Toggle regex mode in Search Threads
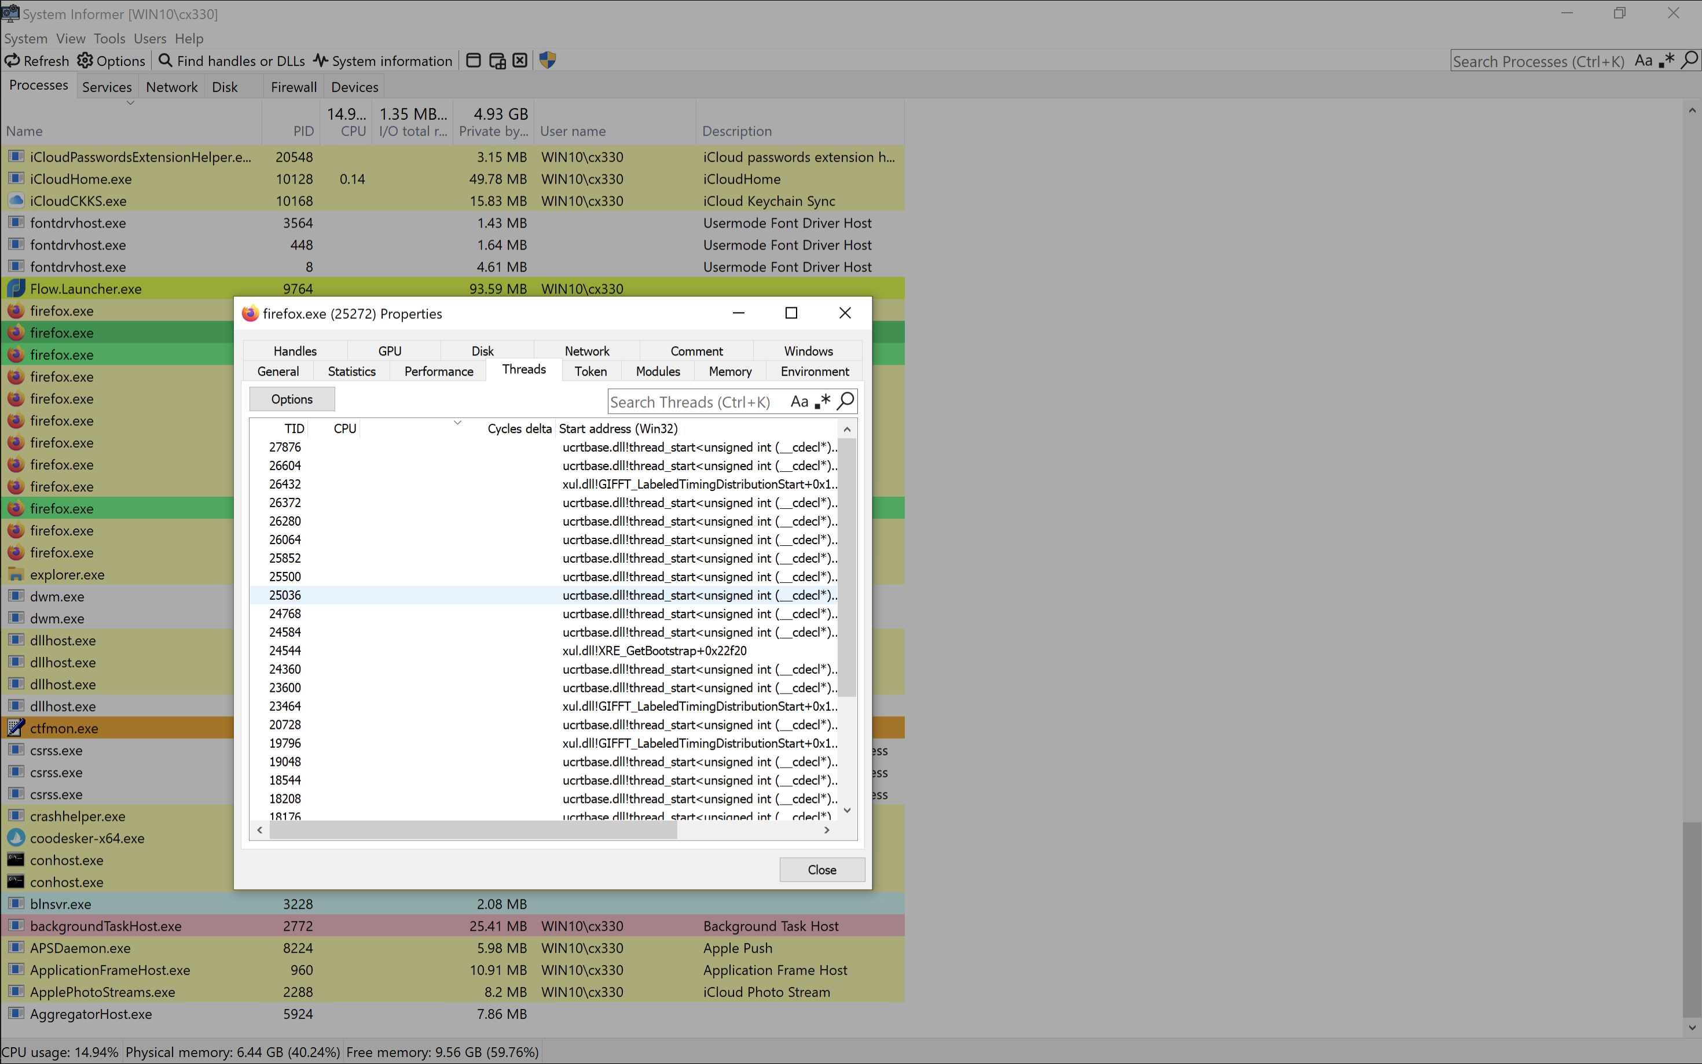 pos(823,401)
